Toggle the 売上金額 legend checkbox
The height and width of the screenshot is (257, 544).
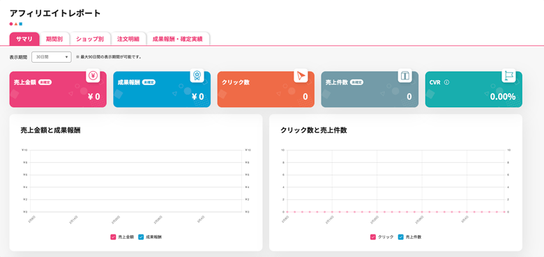(113, 237)
